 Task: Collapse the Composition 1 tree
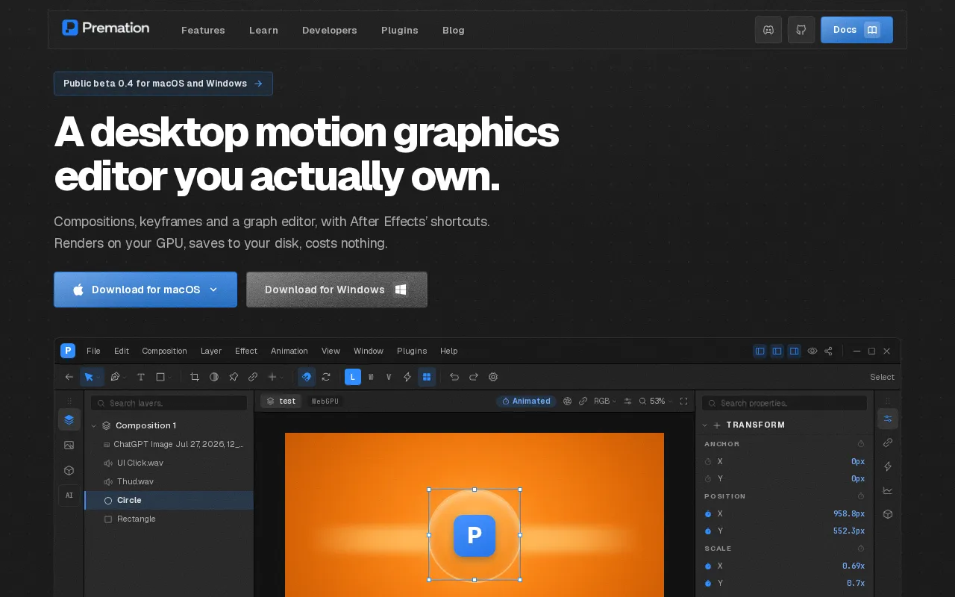94,425
